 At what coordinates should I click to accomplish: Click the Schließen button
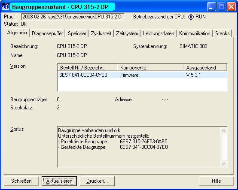point(21,181)
